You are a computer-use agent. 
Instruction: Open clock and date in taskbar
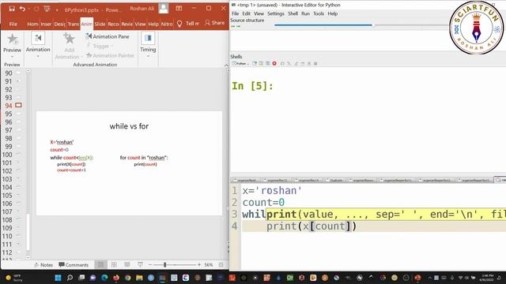486,278
